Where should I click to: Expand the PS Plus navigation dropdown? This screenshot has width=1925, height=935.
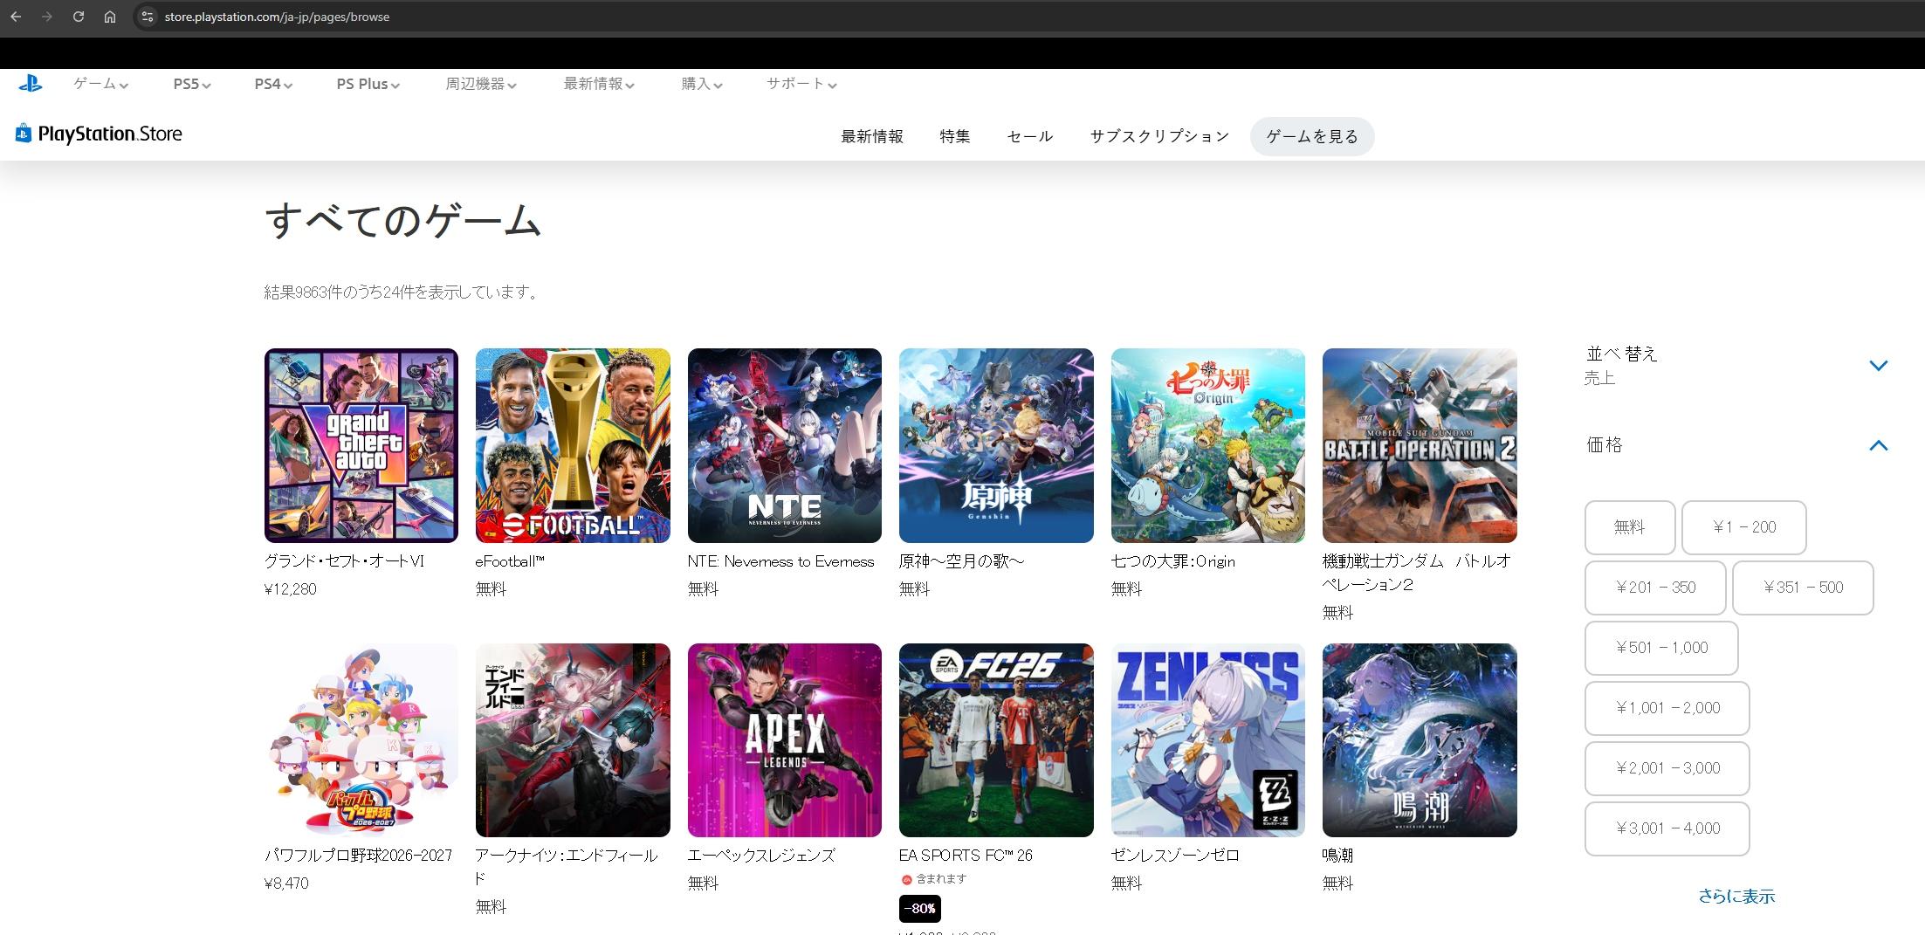coord(368,84)
